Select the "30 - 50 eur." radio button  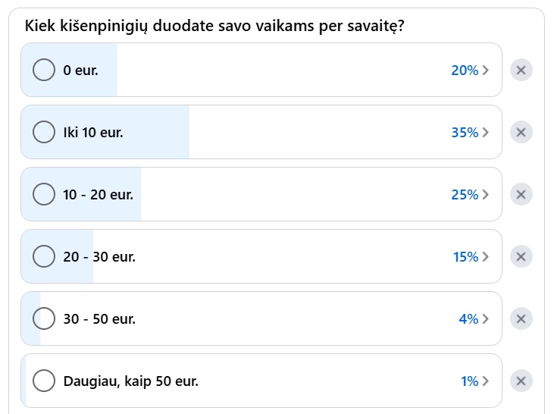tap(44, 319)
